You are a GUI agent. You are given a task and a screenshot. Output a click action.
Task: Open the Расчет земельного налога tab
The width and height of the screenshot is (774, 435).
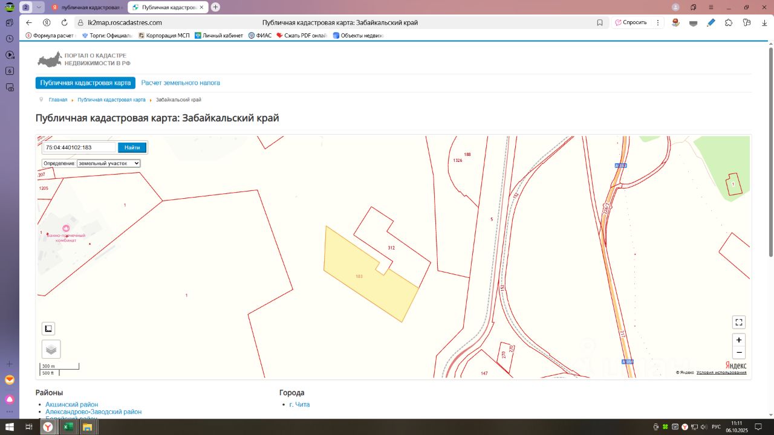click(x=181, y=83)
